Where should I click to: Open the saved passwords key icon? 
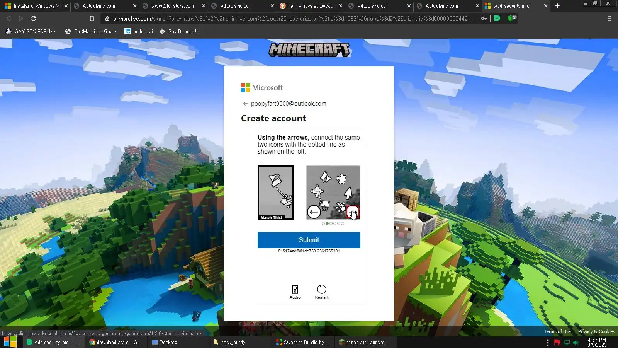point(484,19)
